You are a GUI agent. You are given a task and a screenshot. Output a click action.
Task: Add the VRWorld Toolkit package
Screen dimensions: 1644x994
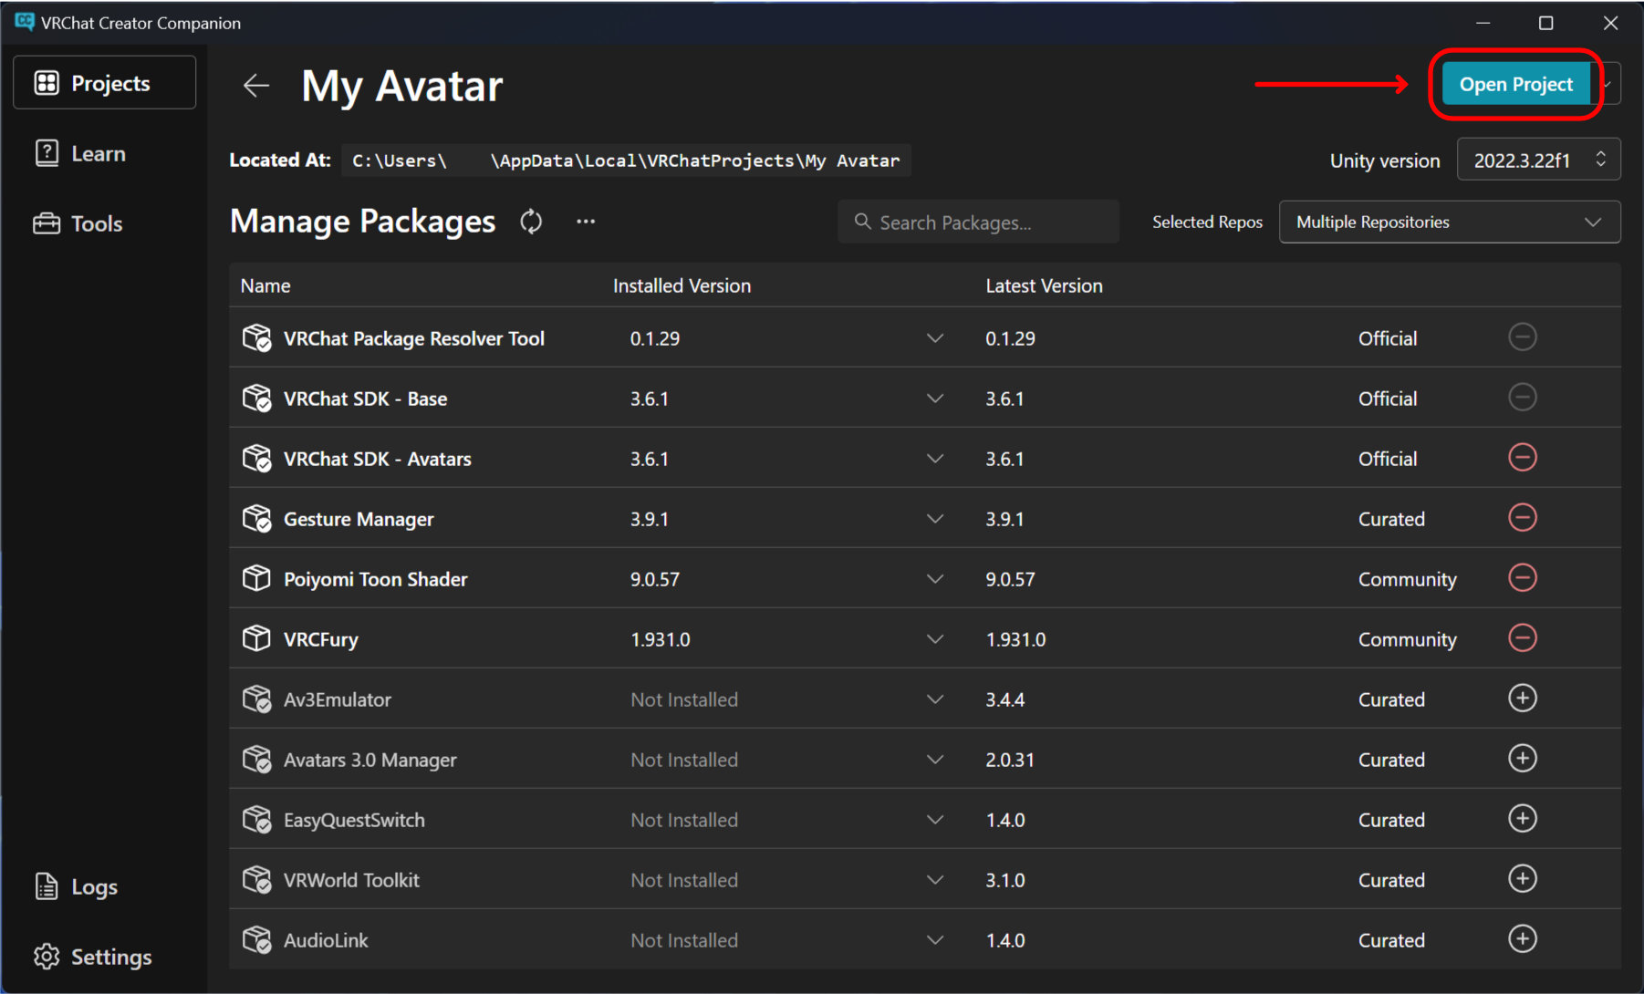click(1522, 879)
